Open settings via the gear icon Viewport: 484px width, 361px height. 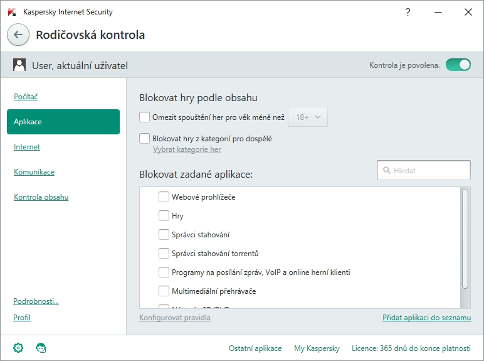pos(18,348)
